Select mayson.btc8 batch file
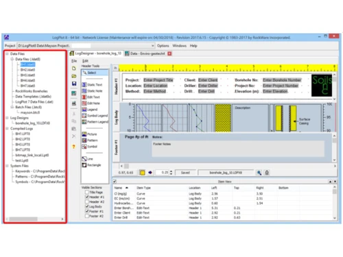Screen dimensions: 343x257 coord(30,112)
